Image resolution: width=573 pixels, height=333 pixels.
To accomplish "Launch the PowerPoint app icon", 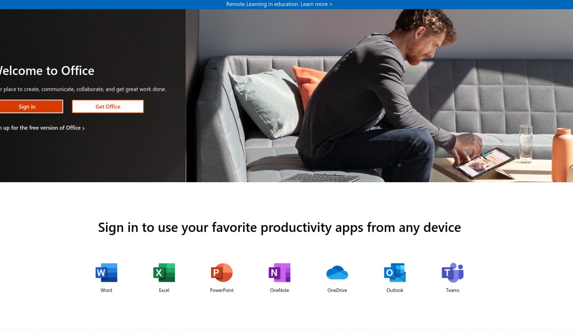I will 222,273.
